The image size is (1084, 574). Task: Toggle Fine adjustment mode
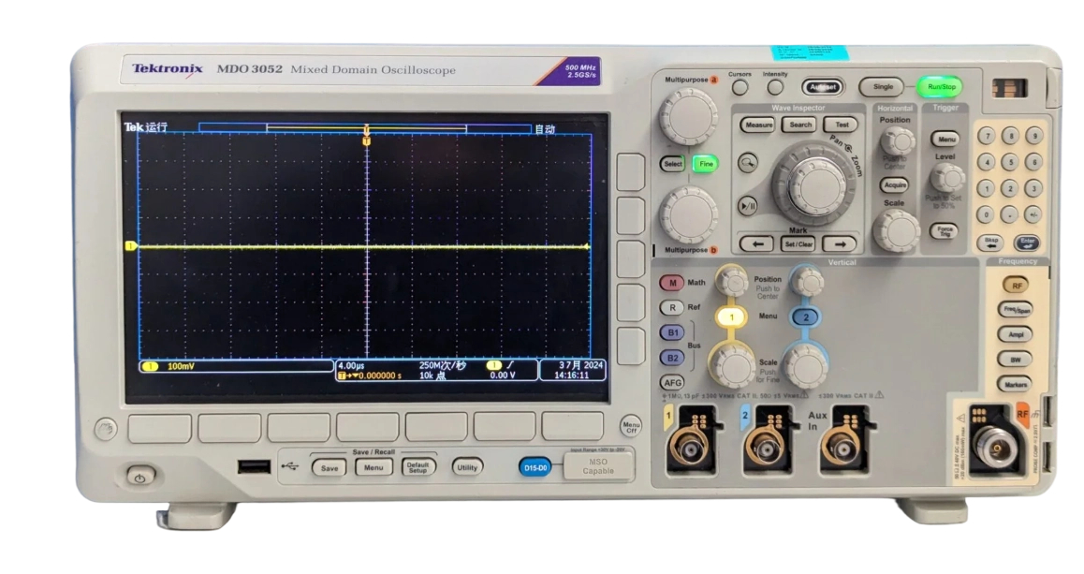(x=706, y=164)
